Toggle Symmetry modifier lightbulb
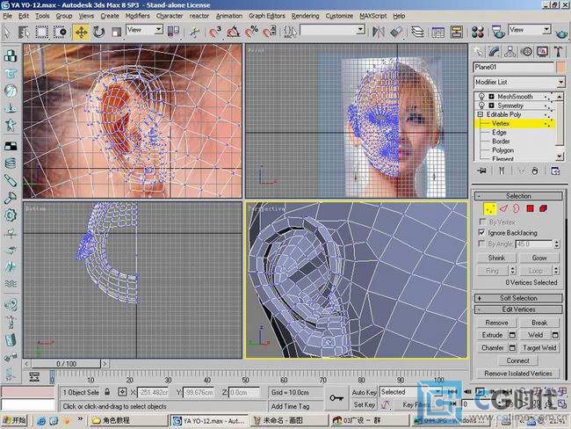571x429 pixels. (481, 105)
